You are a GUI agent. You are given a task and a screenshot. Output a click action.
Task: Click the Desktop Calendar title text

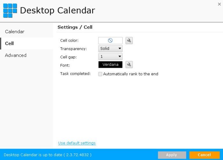pos(57,10)
